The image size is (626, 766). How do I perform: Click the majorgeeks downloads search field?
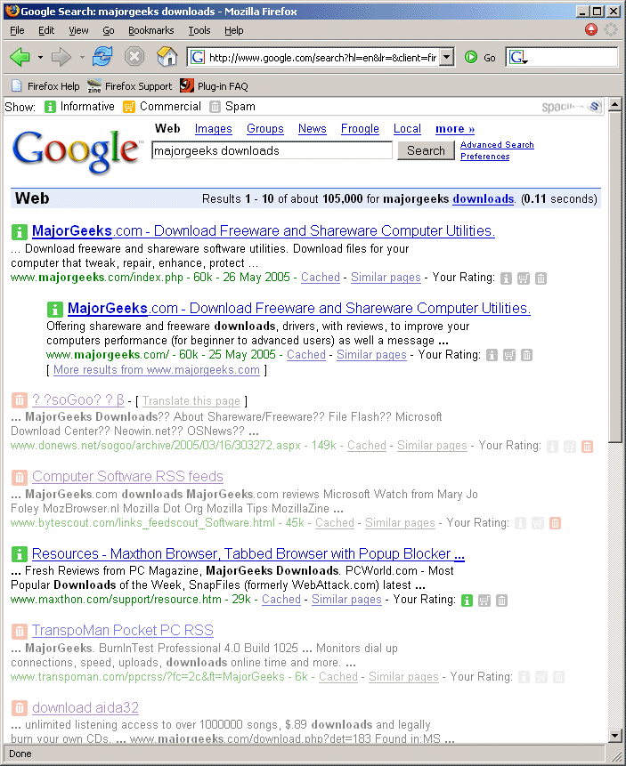pos(272,150)
